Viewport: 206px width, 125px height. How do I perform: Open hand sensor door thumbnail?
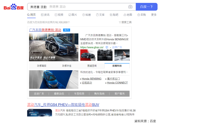click(x=122, y=55)
